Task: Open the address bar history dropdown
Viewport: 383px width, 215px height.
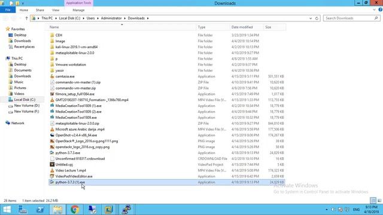Action: pos(311,19)
